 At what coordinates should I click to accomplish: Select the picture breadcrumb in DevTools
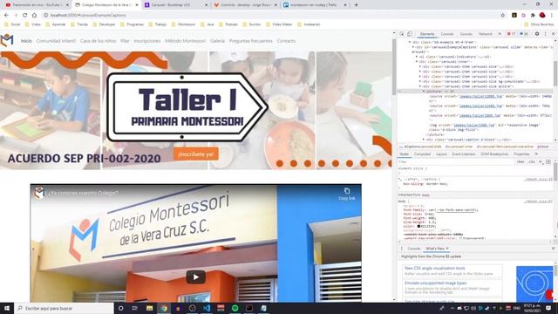click(542, 147)
